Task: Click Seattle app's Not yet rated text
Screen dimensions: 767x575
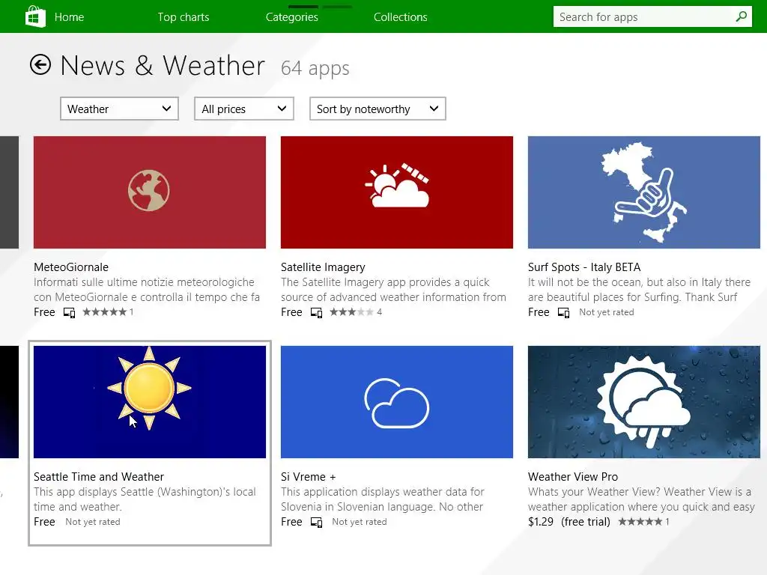Action: point(93,522)
